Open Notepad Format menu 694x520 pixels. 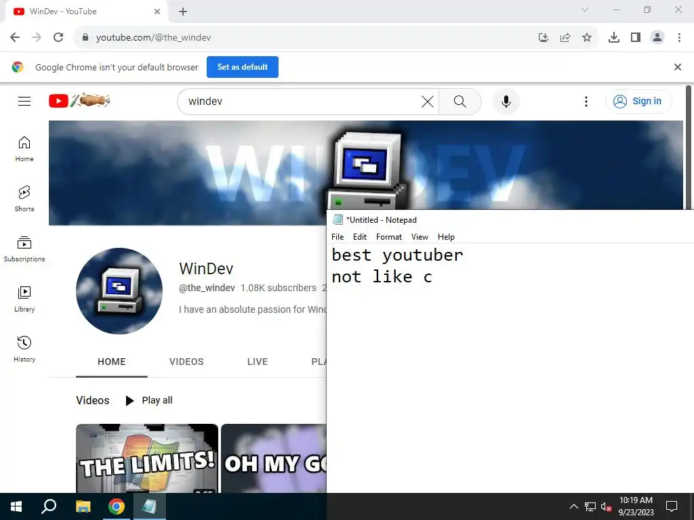coord(389,237)
